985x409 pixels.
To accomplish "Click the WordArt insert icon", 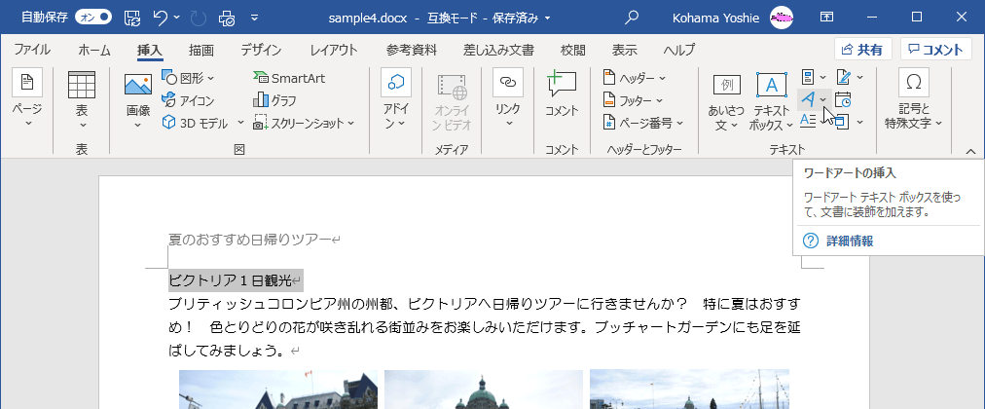I will point(807,98).
